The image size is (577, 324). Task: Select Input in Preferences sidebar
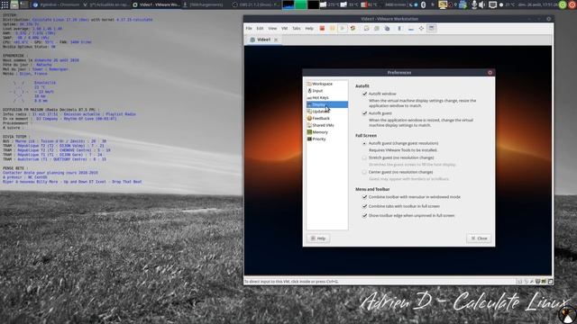point(326,91)
